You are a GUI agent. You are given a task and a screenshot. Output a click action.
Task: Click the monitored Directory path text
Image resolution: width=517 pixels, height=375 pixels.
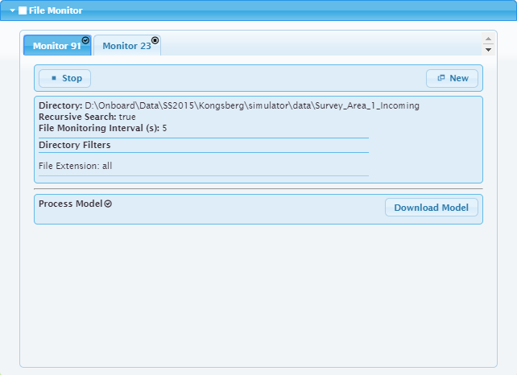pyautogui.click(x=251, y=105)
